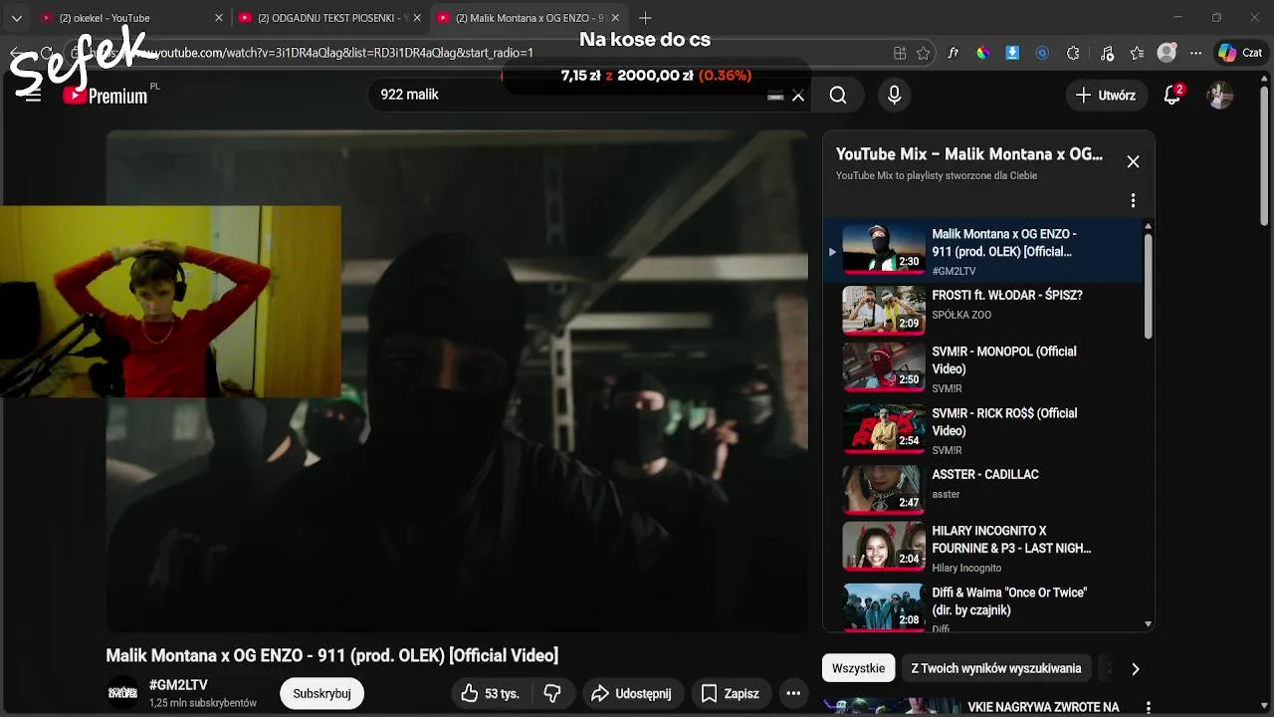Open the browser profile avatar
The image size is (1274, 717).
pos(1167,54)
